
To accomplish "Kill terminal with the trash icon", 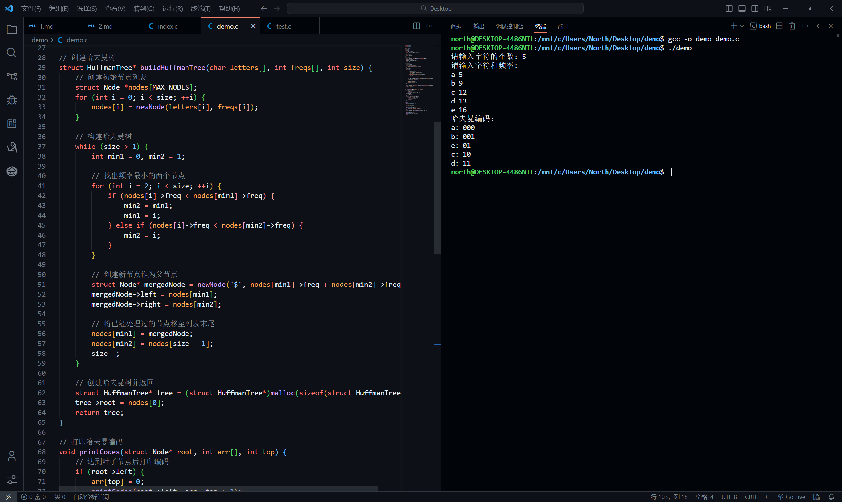I will coord(792,26).
